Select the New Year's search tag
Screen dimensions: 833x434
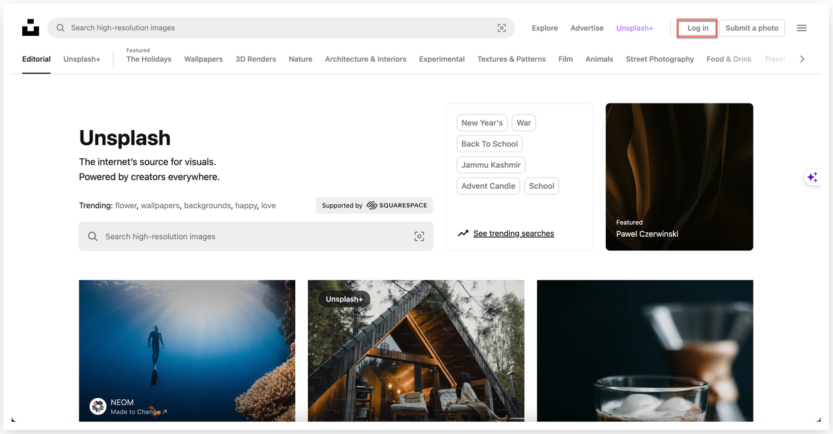click(x=482, y=123)
